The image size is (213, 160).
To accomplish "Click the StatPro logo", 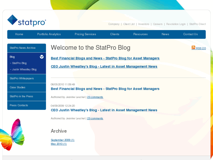I will click(27, 21).
